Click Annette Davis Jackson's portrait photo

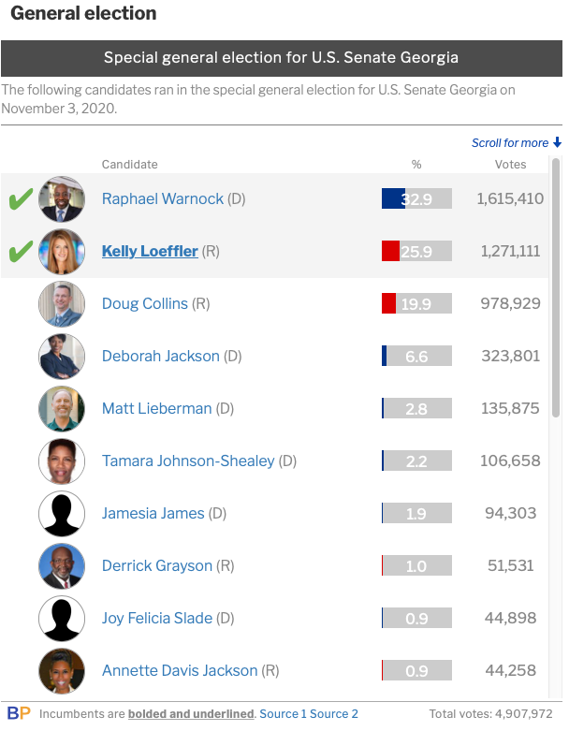click(x=62, y=670)
